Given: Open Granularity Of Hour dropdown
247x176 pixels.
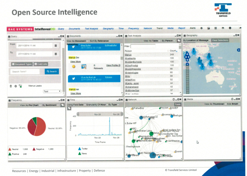Looking at the screenshot, I should point(97,105).
